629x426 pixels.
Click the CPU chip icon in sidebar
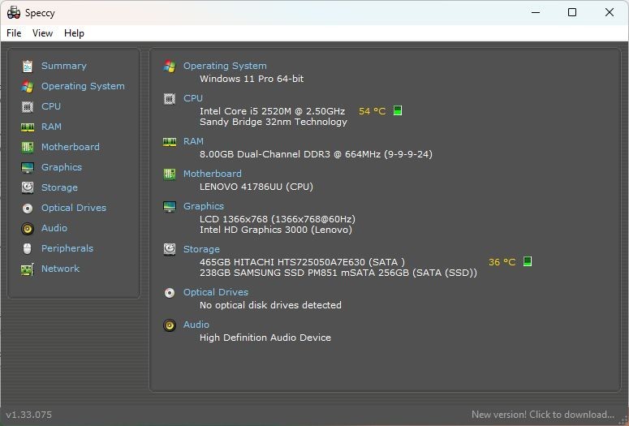click(28, 106)
